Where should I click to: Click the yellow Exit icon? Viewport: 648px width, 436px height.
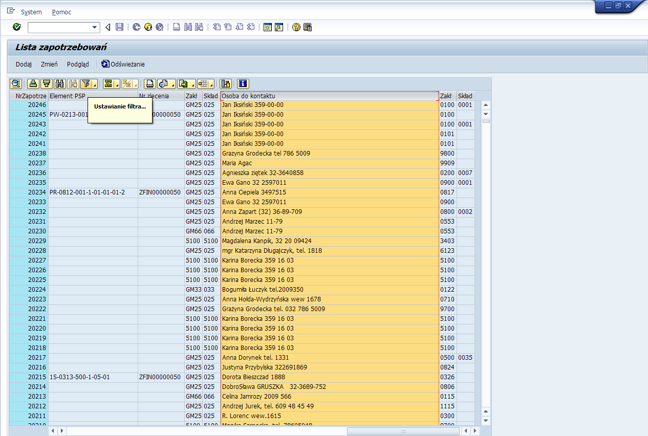pyautogui.click(x=148, y=27)
